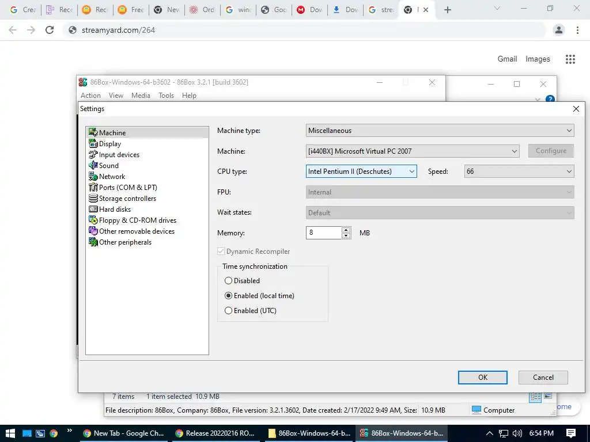The image size is (590, 442).
Task: Select the Network category icon
Action: 93,176
